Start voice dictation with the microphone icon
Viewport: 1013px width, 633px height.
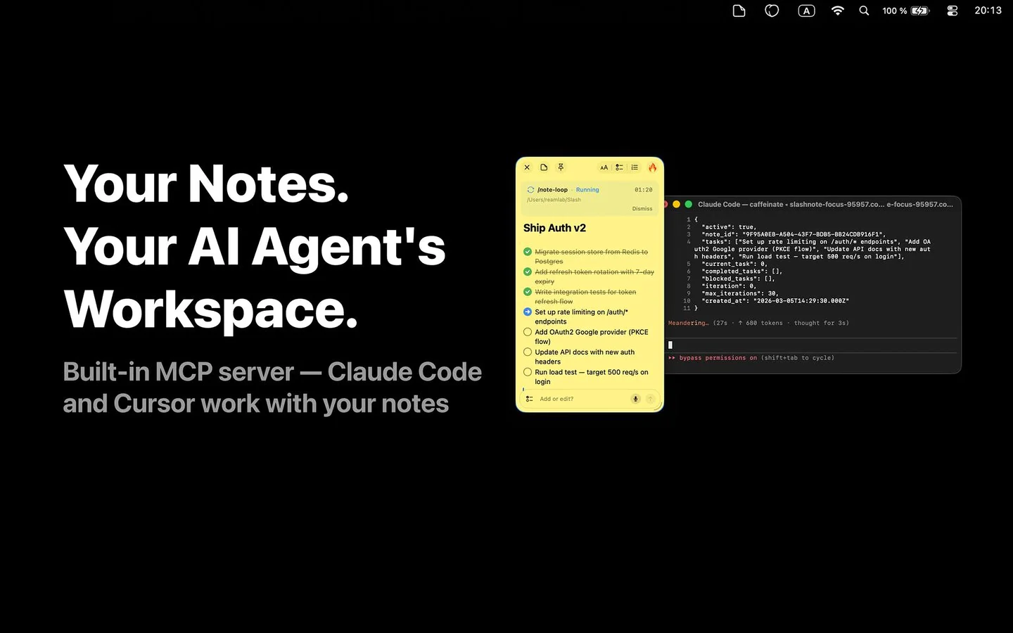tap(635, 399)
